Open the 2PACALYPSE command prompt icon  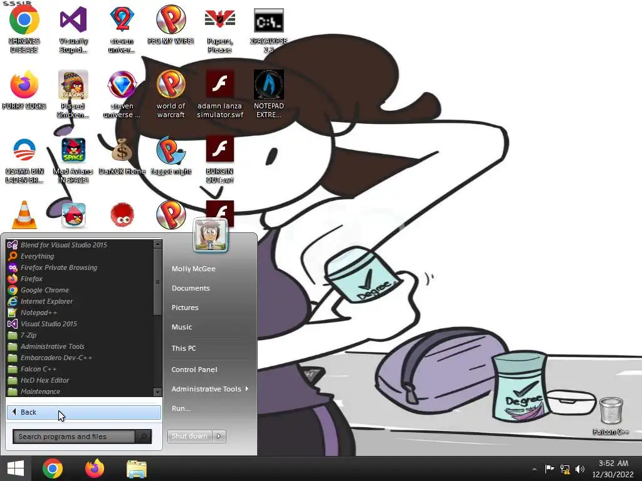(x=268, y=29)
